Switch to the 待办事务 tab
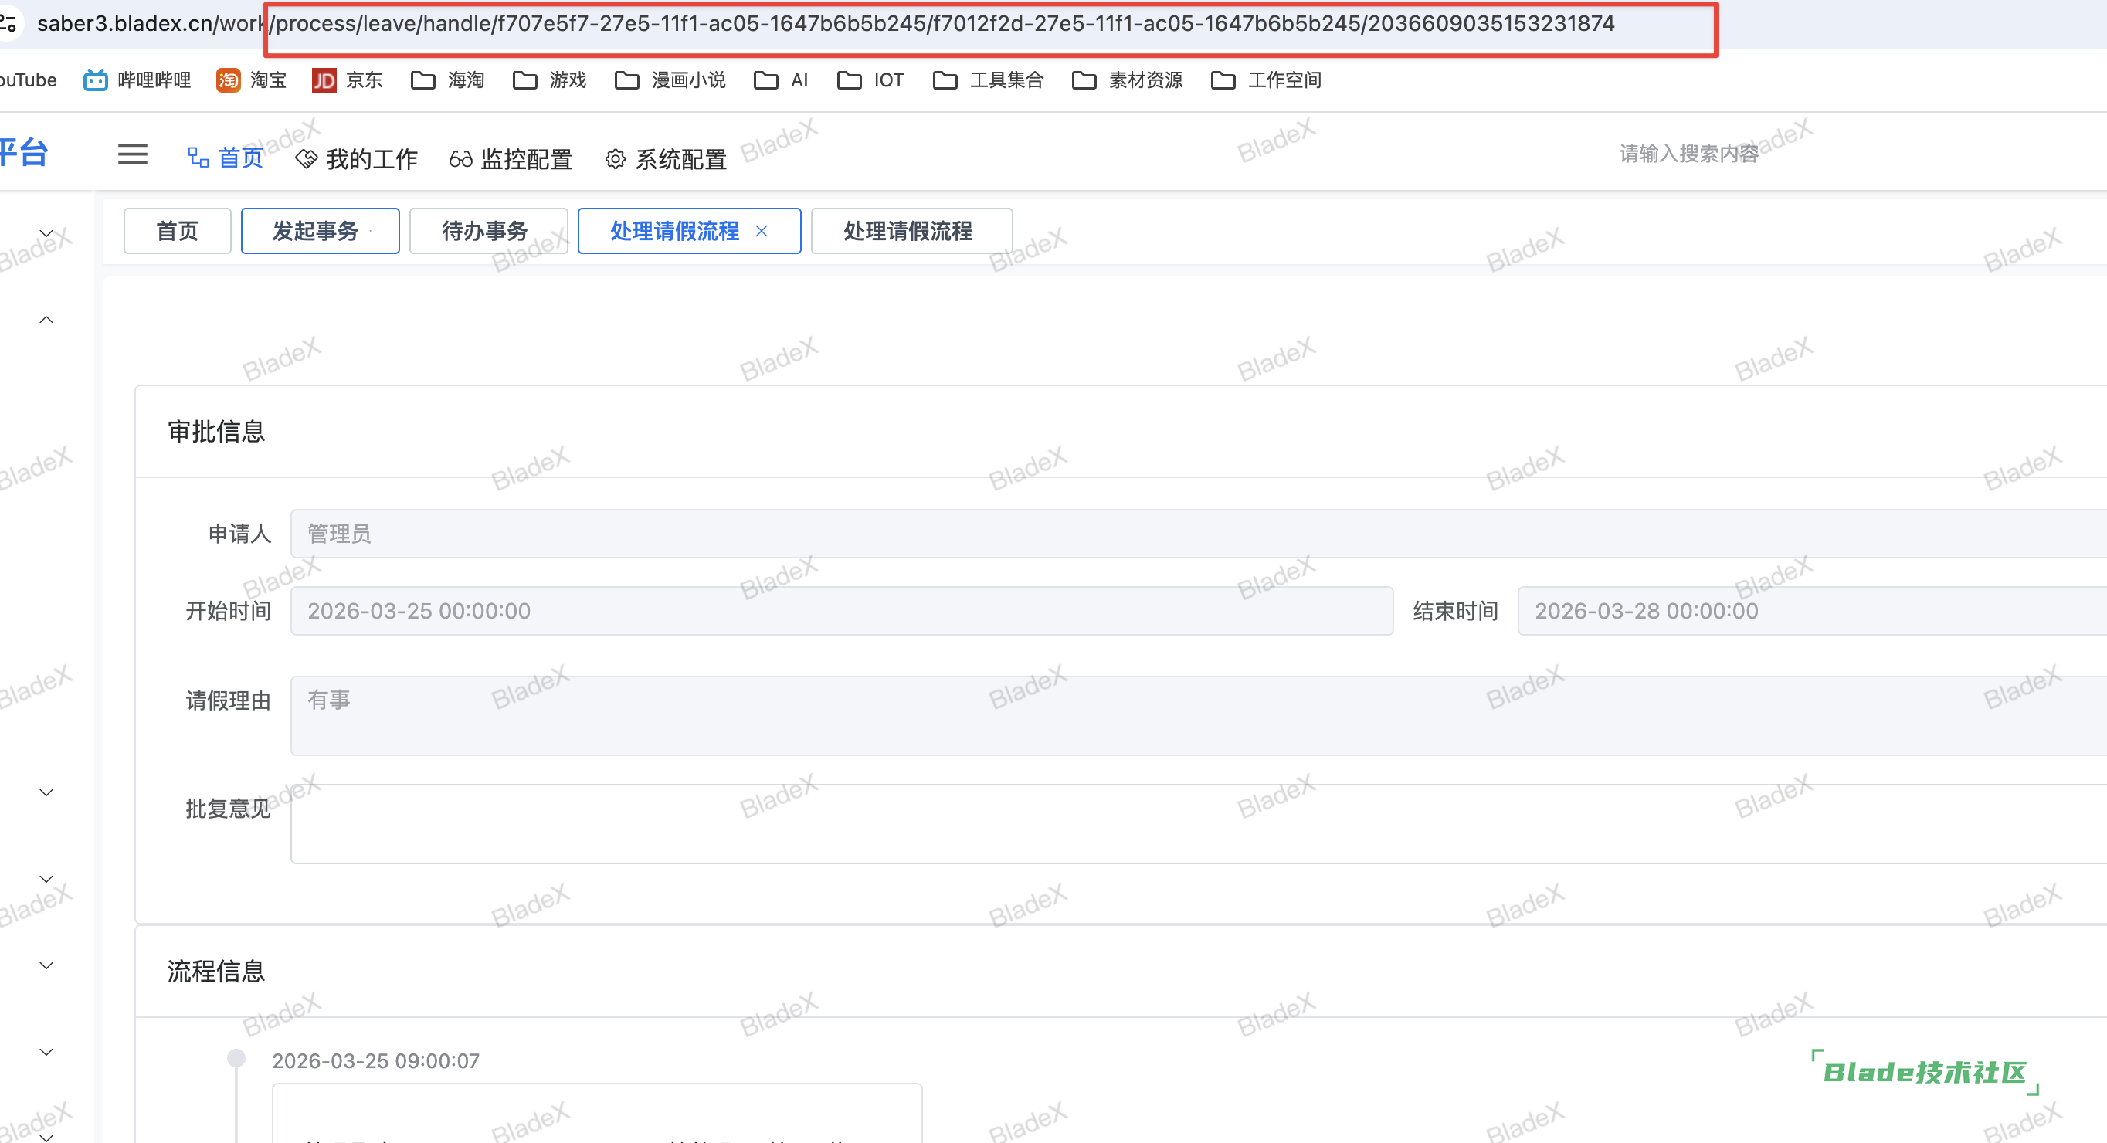 [485, 232]
